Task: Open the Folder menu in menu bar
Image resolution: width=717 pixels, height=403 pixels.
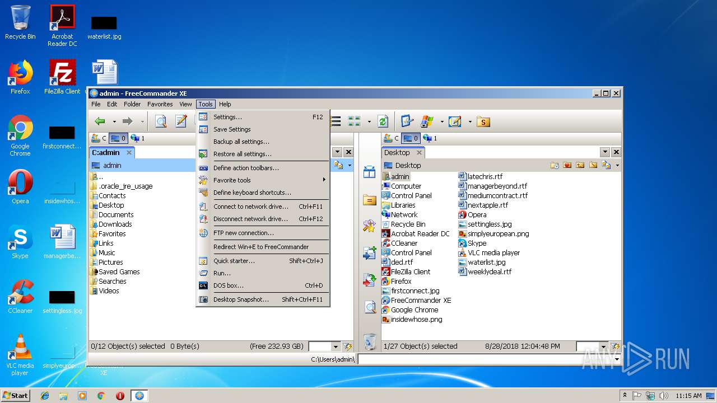Action: (x=132, y=104)
